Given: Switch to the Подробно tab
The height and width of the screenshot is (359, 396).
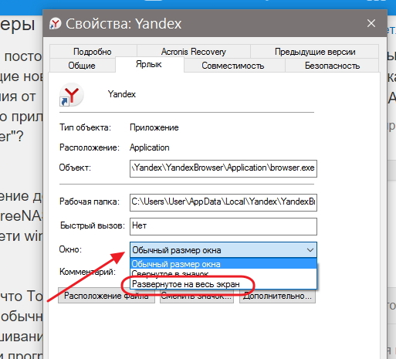Looking at the screenshot, I should [93, 52].
